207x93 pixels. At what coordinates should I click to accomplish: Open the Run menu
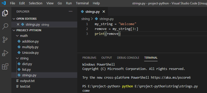tap(69, 3)
